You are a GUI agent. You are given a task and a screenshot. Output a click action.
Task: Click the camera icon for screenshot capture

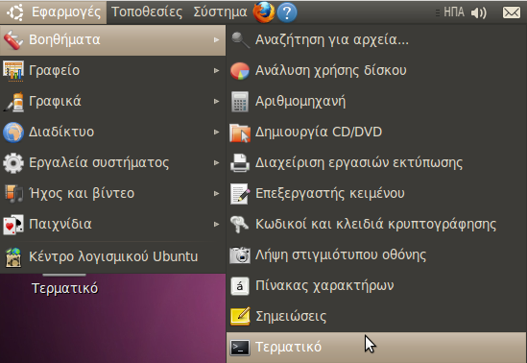pos(240,255)
